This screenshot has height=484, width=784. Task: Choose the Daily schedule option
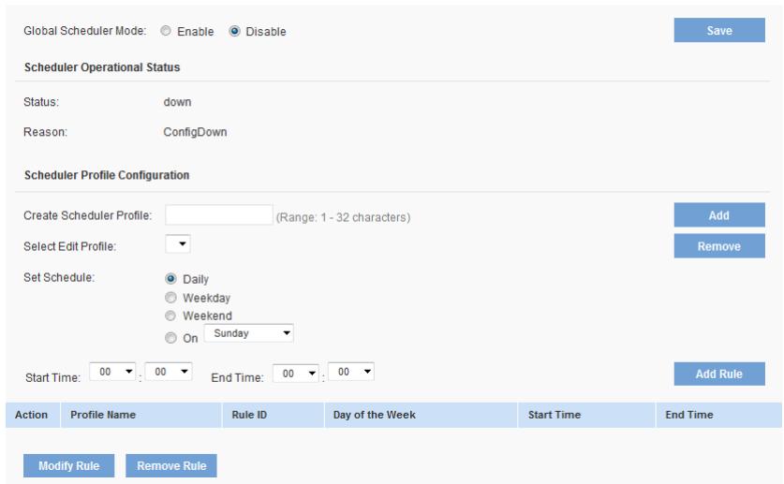click(x=170, y=279)
